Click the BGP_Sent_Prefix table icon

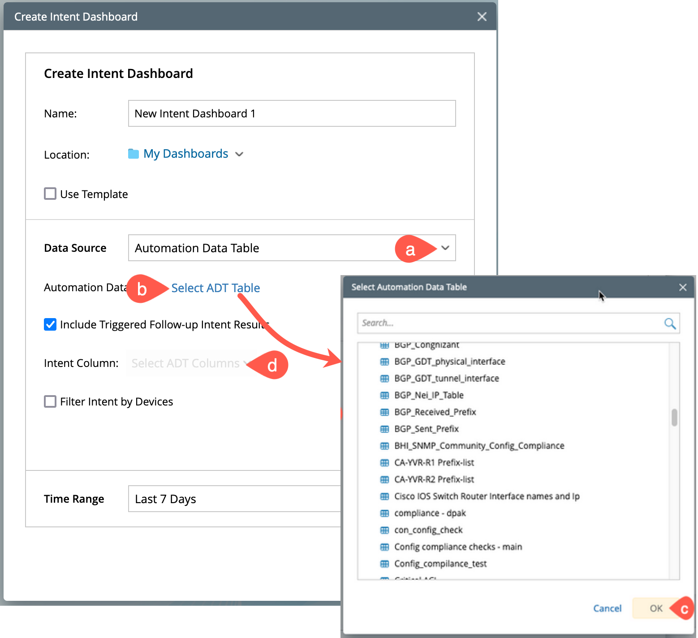pyautogui.click(x=384, y=429)
